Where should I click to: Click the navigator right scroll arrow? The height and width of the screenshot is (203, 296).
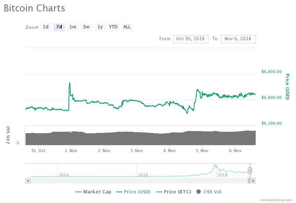[x=253, y=181]
